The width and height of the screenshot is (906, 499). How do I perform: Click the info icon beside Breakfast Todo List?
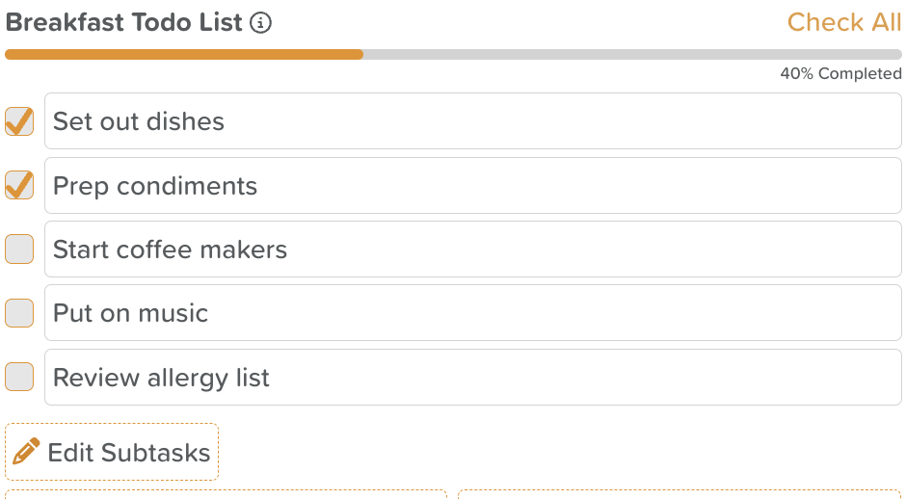260,23
